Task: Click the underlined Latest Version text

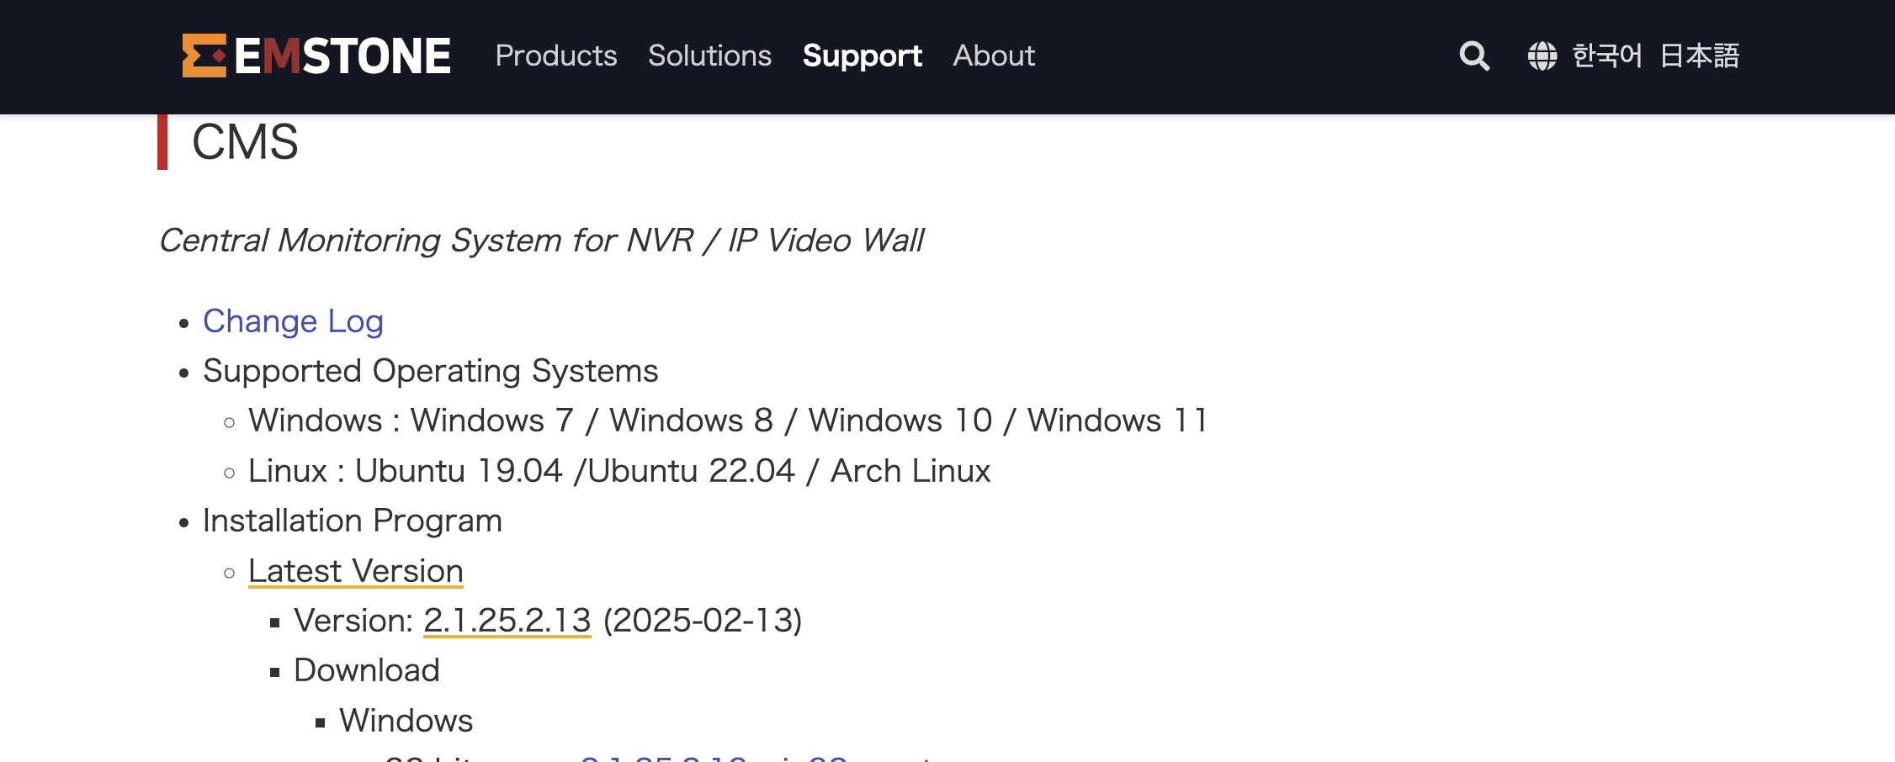Action: pyautogui.click(x=355, y=571)
